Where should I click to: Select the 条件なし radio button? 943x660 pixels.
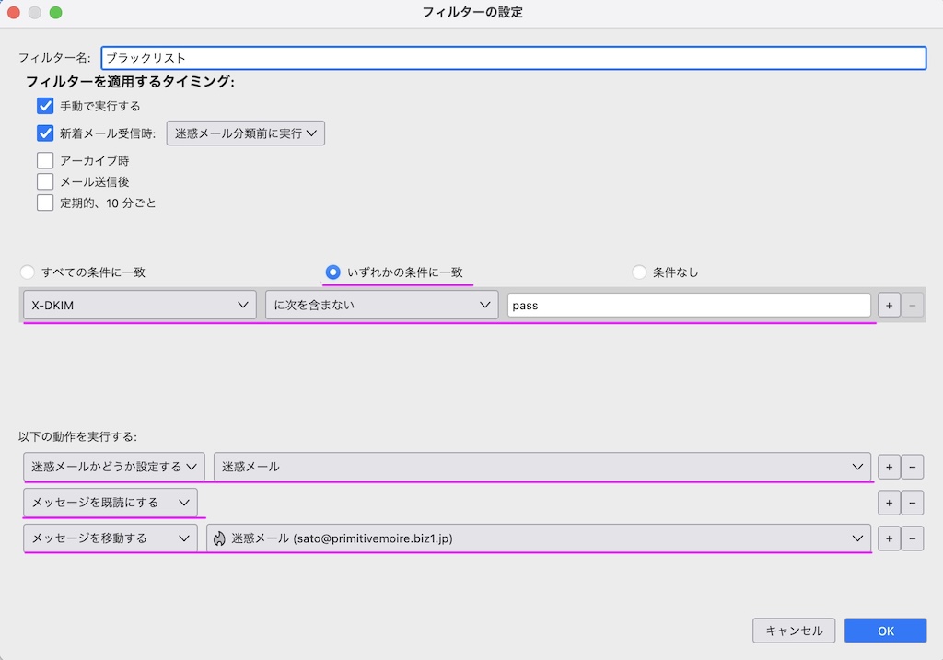click(x=639, y=272)
